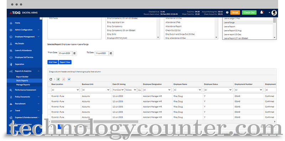Image resolution: width=285 pixels, height=141 pixels.
Task: Click the Home icon in the sidebar
Action: pos(11,23)
